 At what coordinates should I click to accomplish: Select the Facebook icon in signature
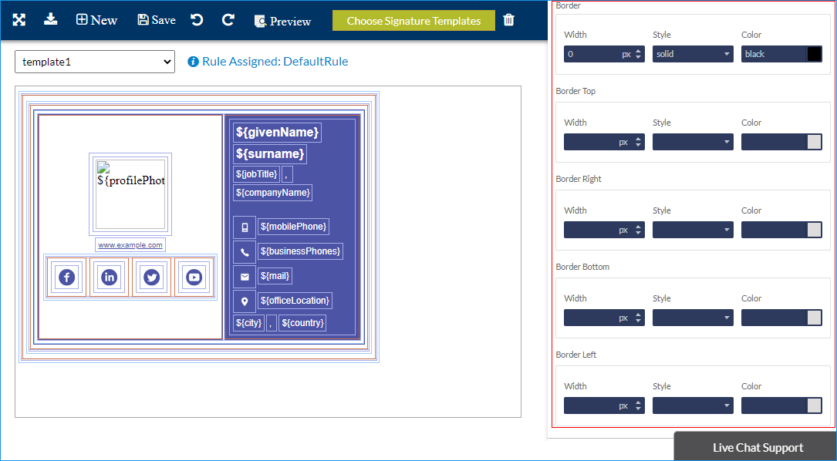pos(66,278)
